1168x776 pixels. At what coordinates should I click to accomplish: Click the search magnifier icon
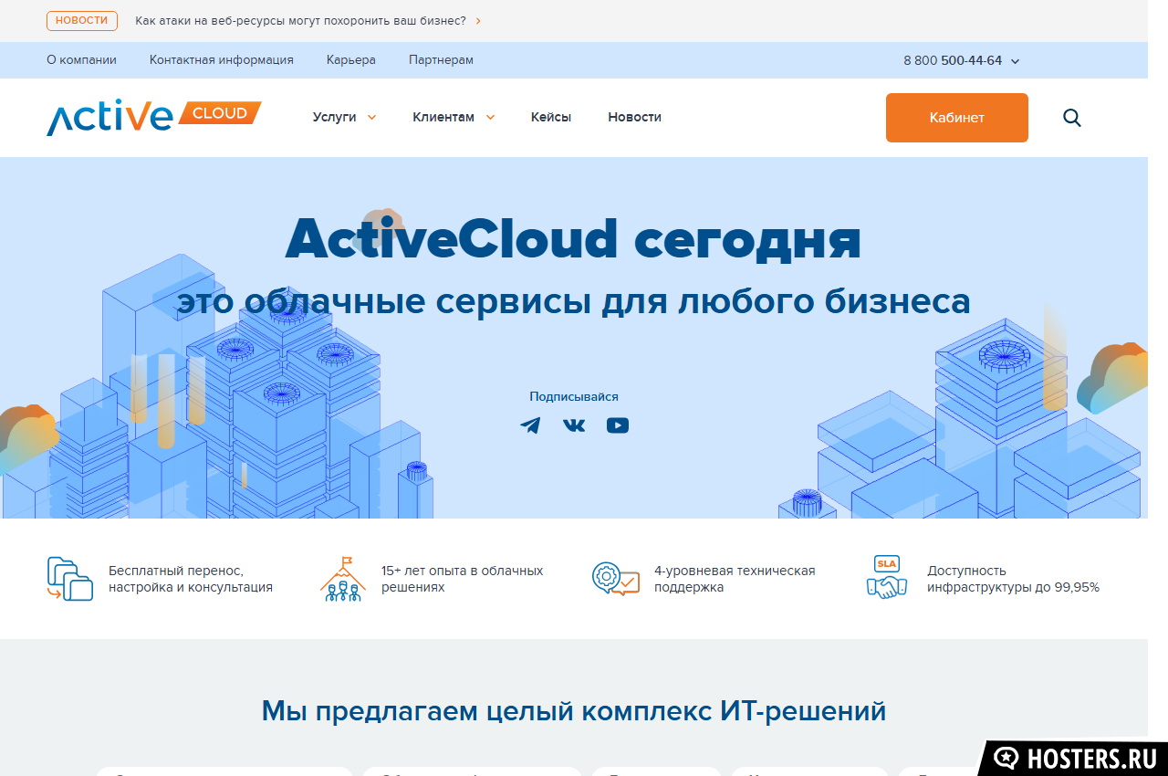1072,118
